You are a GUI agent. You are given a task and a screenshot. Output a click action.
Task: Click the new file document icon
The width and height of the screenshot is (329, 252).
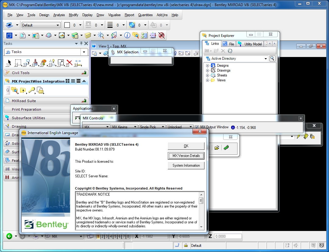pos(23,35)
